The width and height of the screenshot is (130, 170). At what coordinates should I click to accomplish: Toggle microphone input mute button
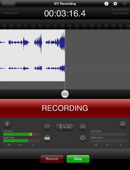pos(7,124)
